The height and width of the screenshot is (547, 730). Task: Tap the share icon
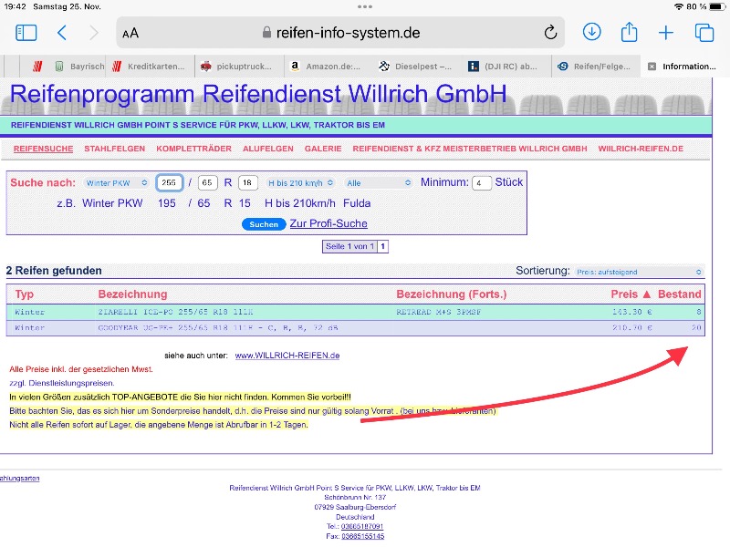pyautogui.click(x=629, y=32)
